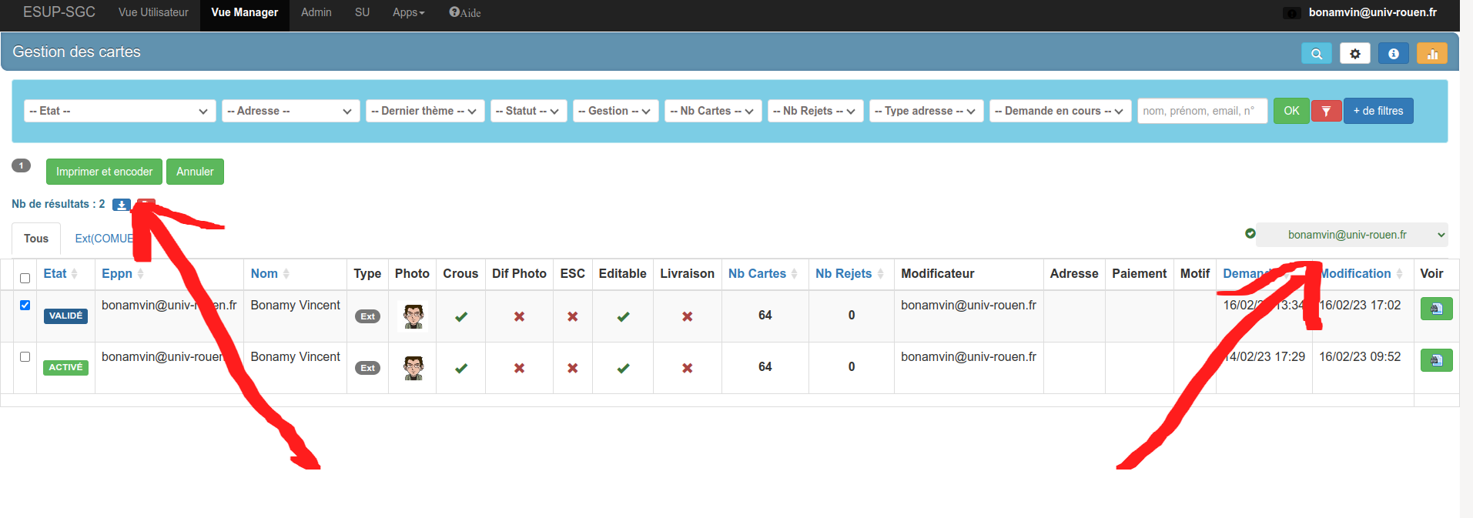Open the Demande en cours dropdown

click(1060, 111)
